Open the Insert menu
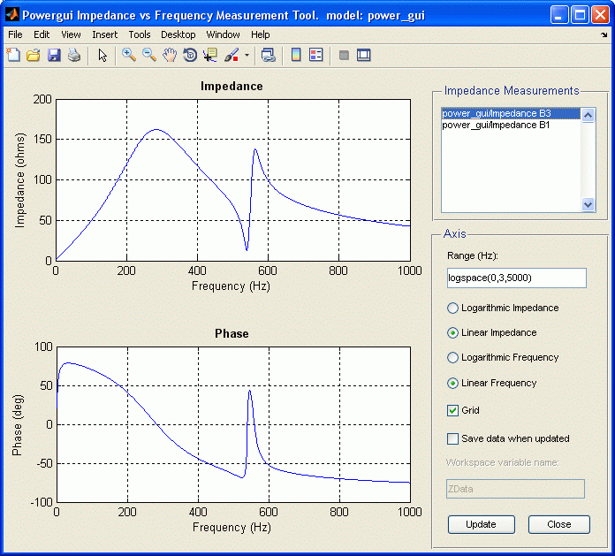This screenshot has height=556, width=615. click(x=105, y=34)
